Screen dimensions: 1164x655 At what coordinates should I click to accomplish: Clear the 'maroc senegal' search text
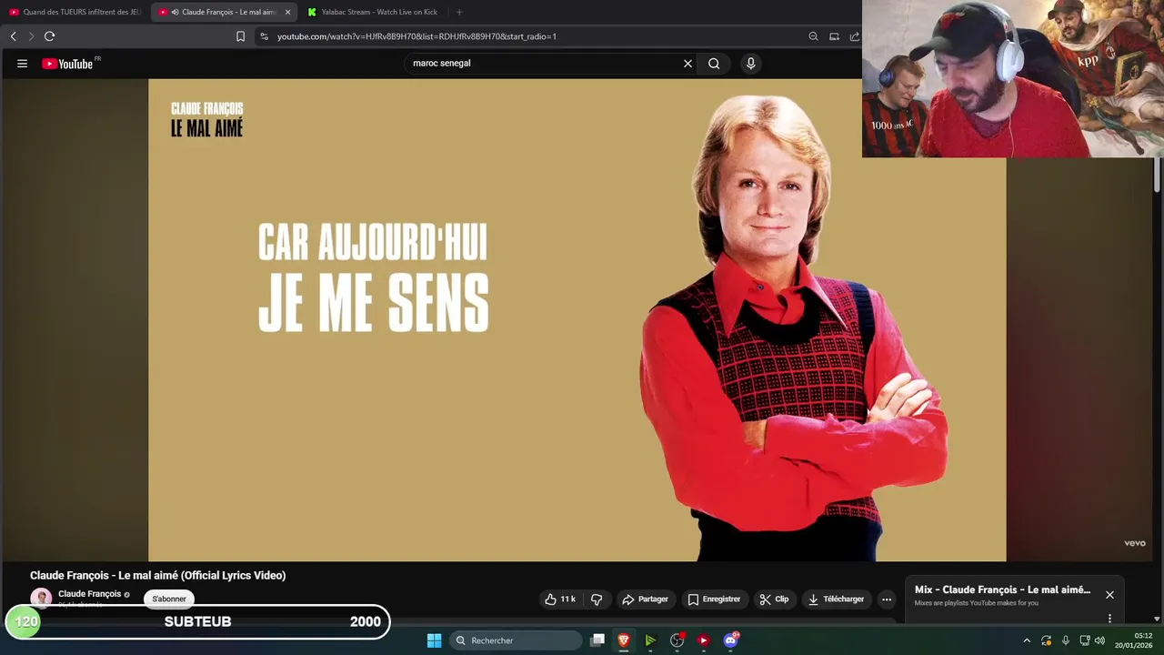pos(687,64)
